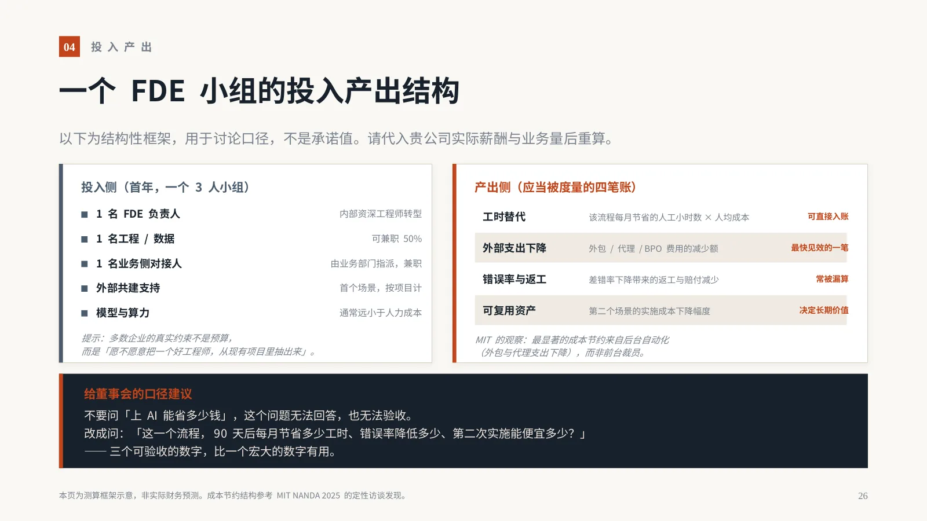Select the dark panel heading 给董事会的口径建议
This screenshot has height=521, width=927.
click(x=138, y=394)
